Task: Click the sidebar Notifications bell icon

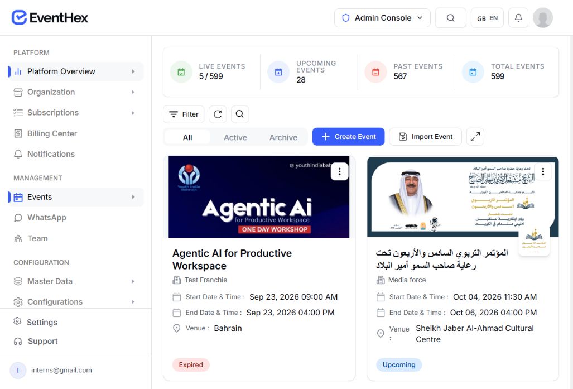Action: click(x=18, y=154)
